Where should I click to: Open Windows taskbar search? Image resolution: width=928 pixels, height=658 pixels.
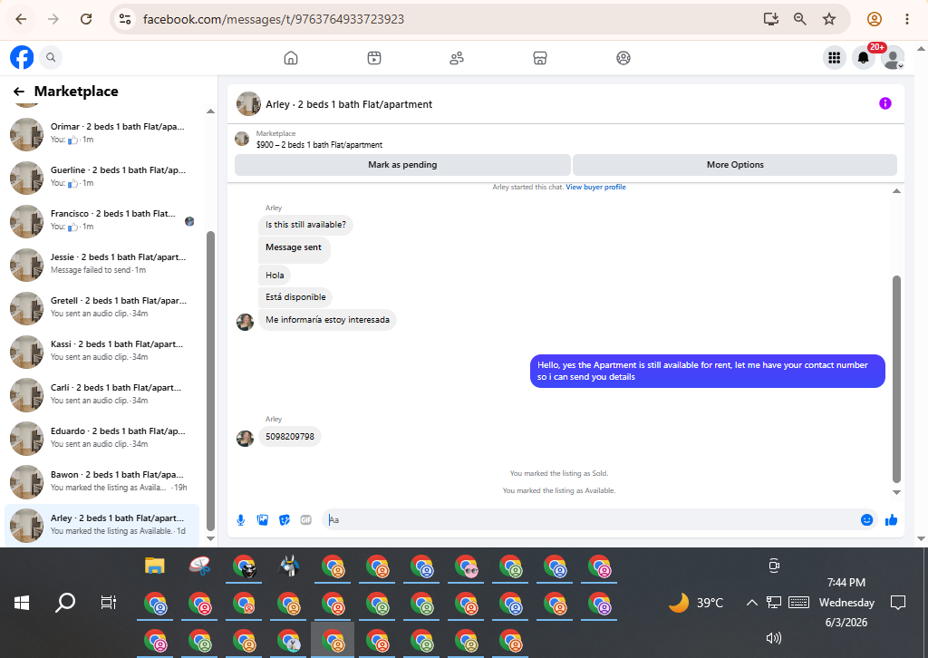click(x=65, y=603)
